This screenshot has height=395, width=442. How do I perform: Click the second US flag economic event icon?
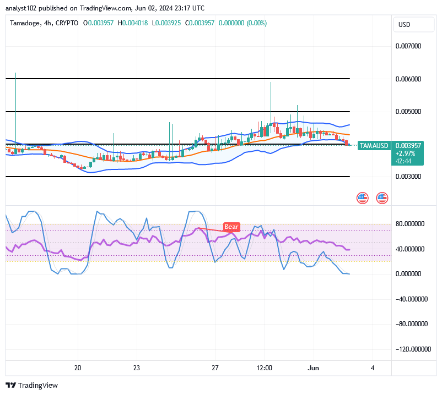pos(382,198)
